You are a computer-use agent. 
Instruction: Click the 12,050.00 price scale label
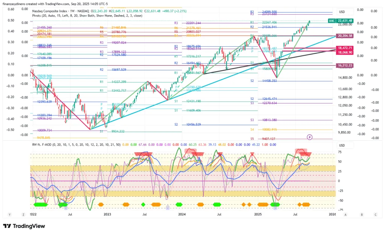pos(345,105)
